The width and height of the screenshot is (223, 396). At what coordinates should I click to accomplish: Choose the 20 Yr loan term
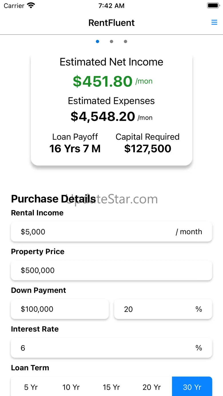(152, 387)
